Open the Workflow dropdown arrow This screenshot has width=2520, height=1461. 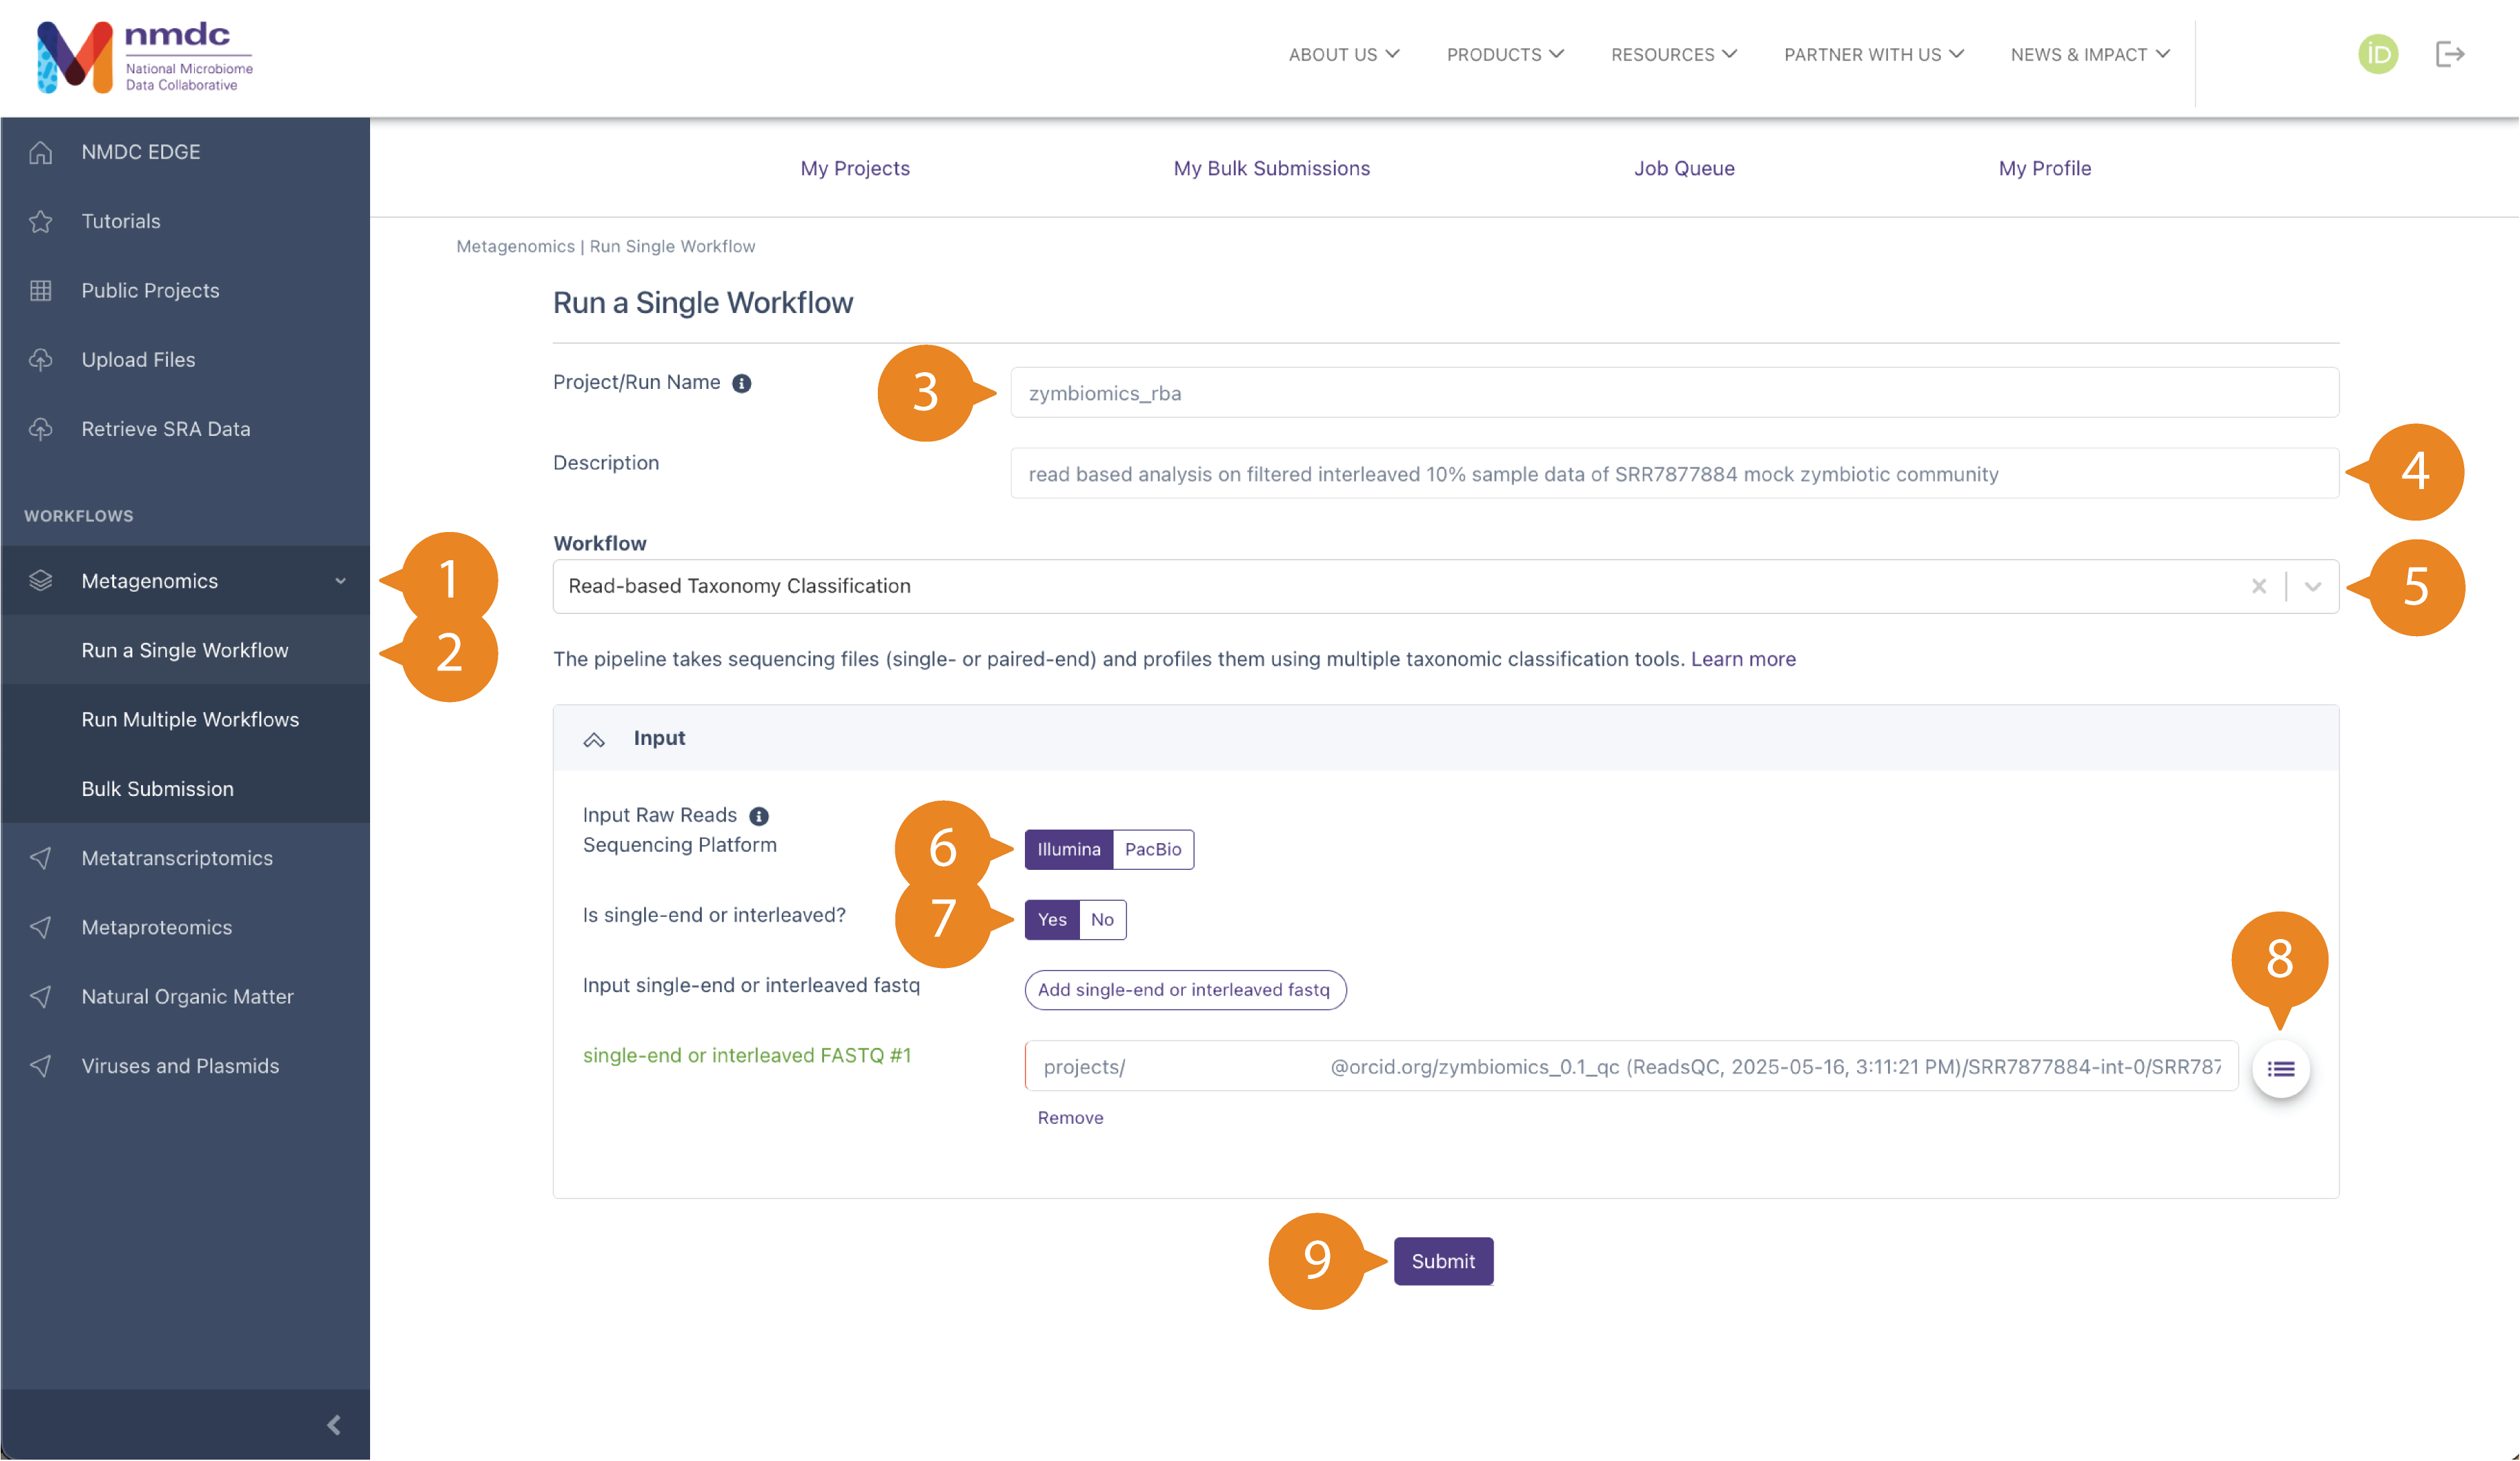tap(2312, 586)
